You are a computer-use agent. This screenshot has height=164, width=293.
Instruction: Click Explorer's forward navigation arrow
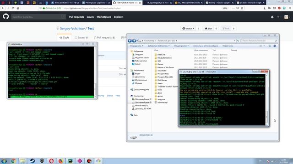click(x=134, y=41)
